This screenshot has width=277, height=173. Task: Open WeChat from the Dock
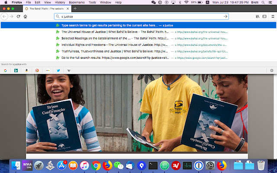[119, 166]
